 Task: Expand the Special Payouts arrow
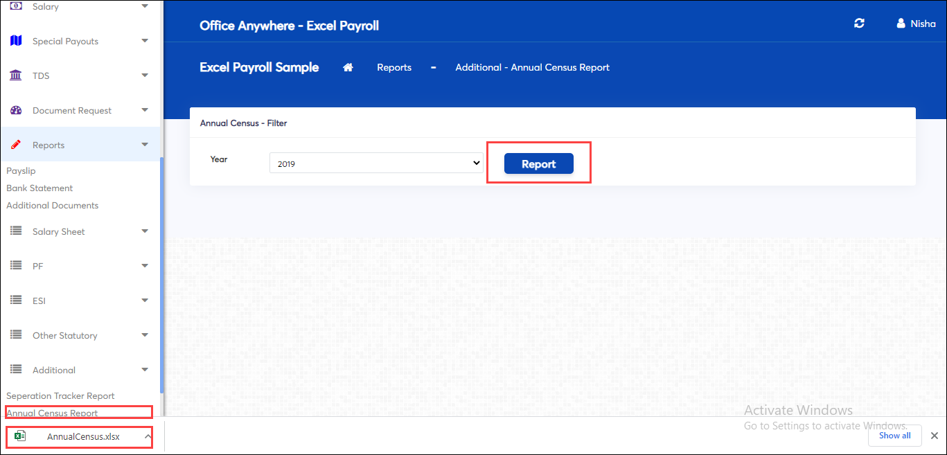(x=145, y=41)
